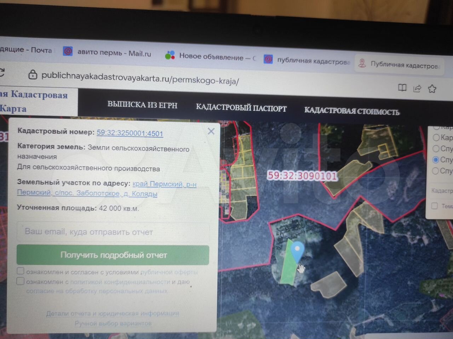Open 'ВЫПИСКА ИЗ ЕГРН' menu item
This screenshot has width=453, height=339.
(x=142, y=105)
